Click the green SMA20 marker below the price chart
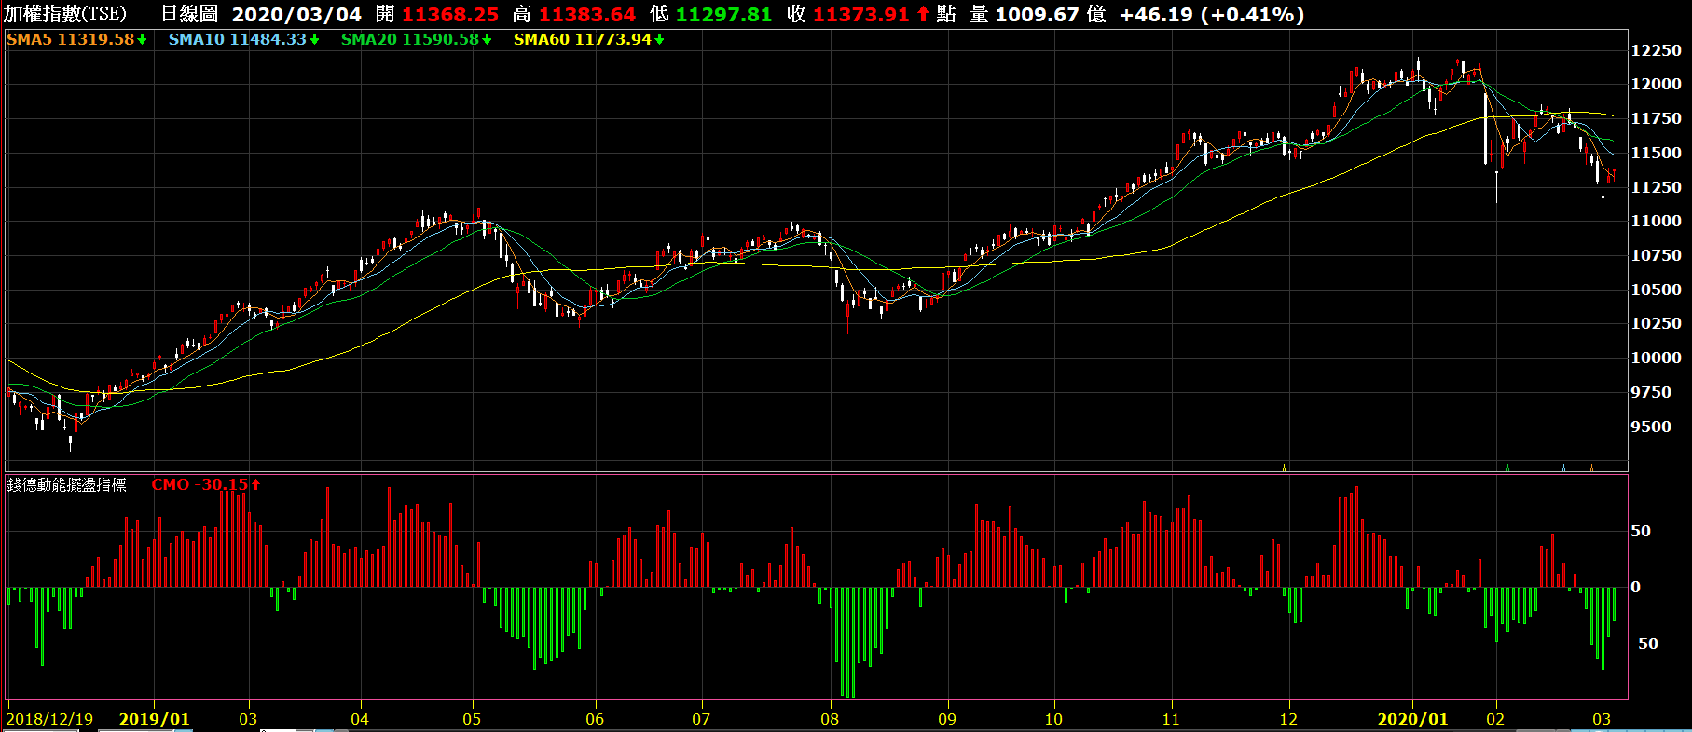The width and height of the screenshot is (1692, 732). [x=1507, y=468]
